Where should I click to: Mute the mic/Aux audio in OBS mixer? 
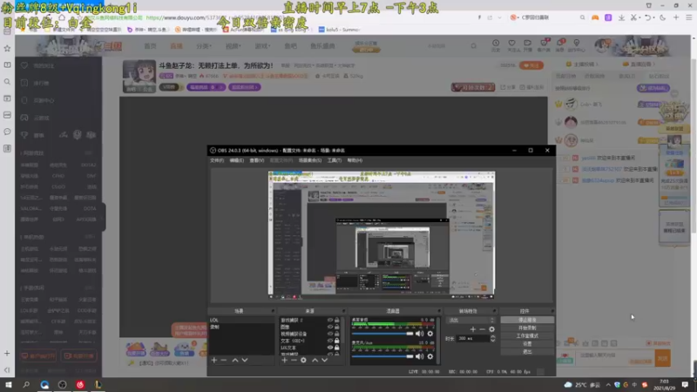[x=419, y=356]
